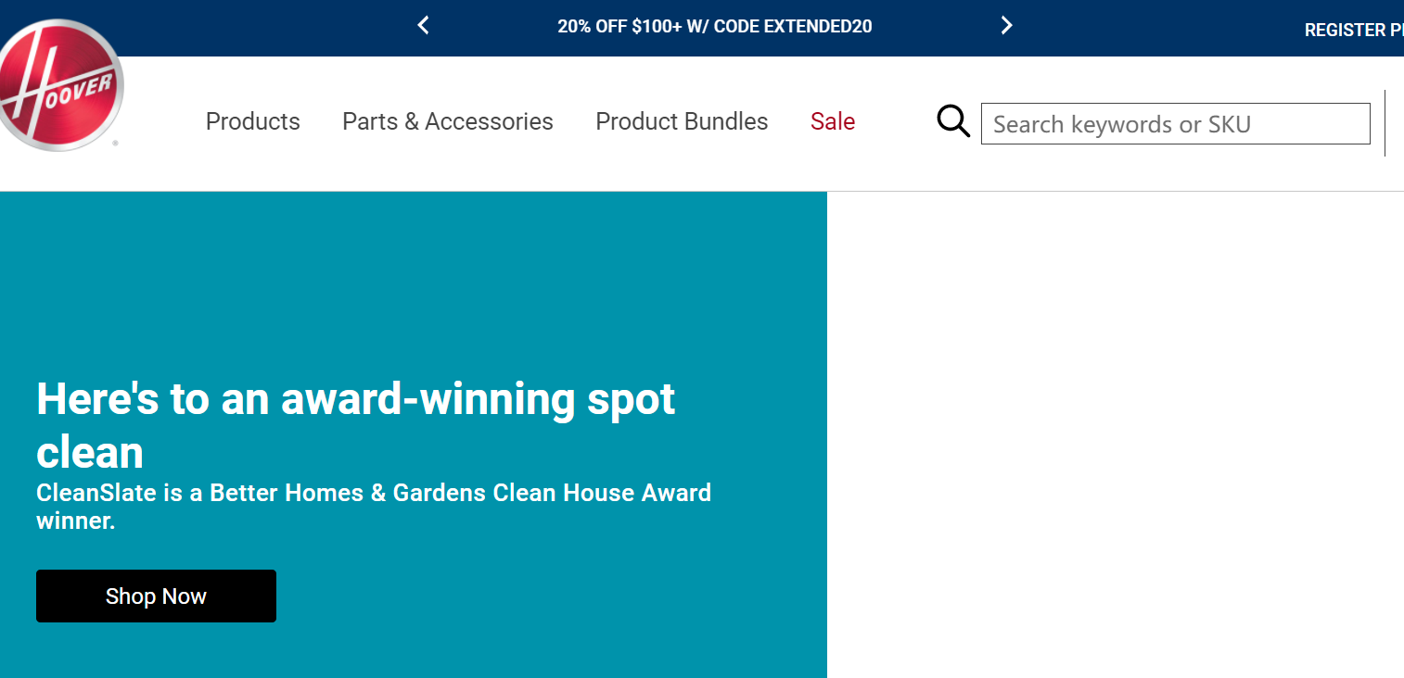Open Product Bundles menu
Viewport: 1404px width, 678px height.
(682, 121)
